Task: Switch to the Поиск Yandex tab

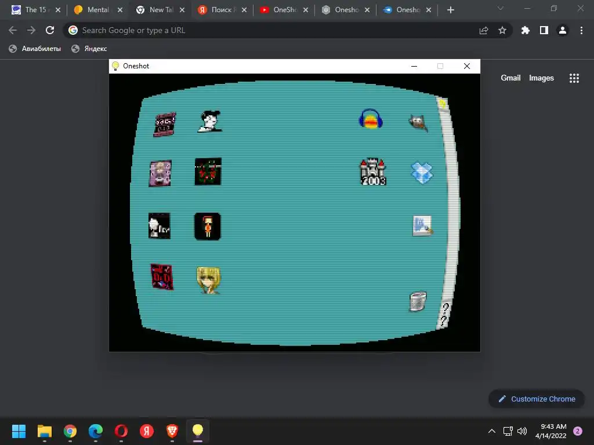Action: [x=222, y=10]
